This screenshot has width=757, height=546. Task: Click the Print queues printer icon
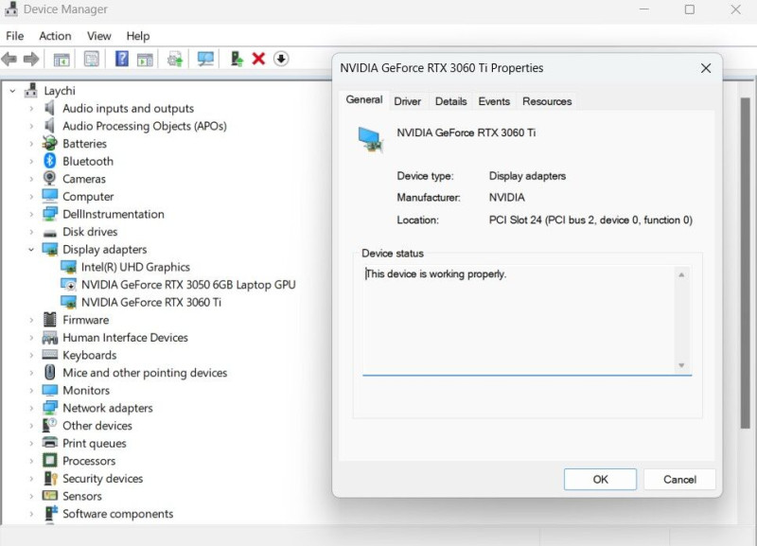coord(50,442)
